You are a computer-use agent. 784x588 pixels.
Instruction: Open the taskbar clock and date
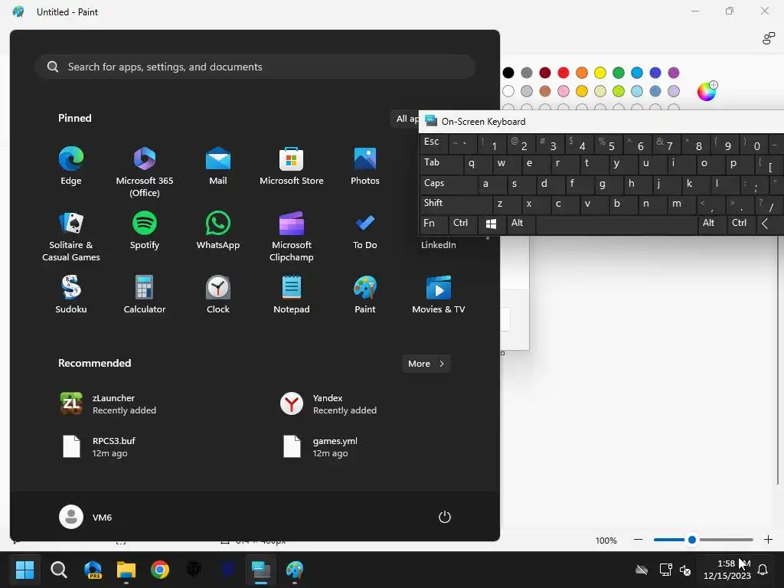[727, 570]
